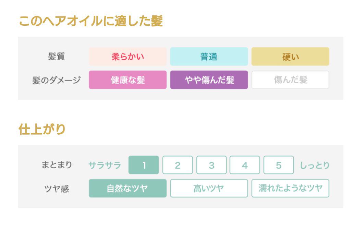Toggle the やや傷んだ髪 damage option
The height and width of the screenshot is (231, 351).
click(x=209, y=80)
